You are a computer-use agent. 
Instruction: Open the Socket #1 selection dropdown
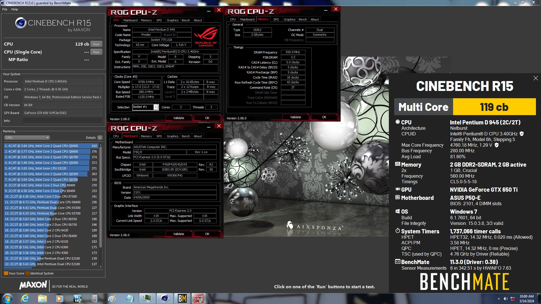[x=145, y=107]
